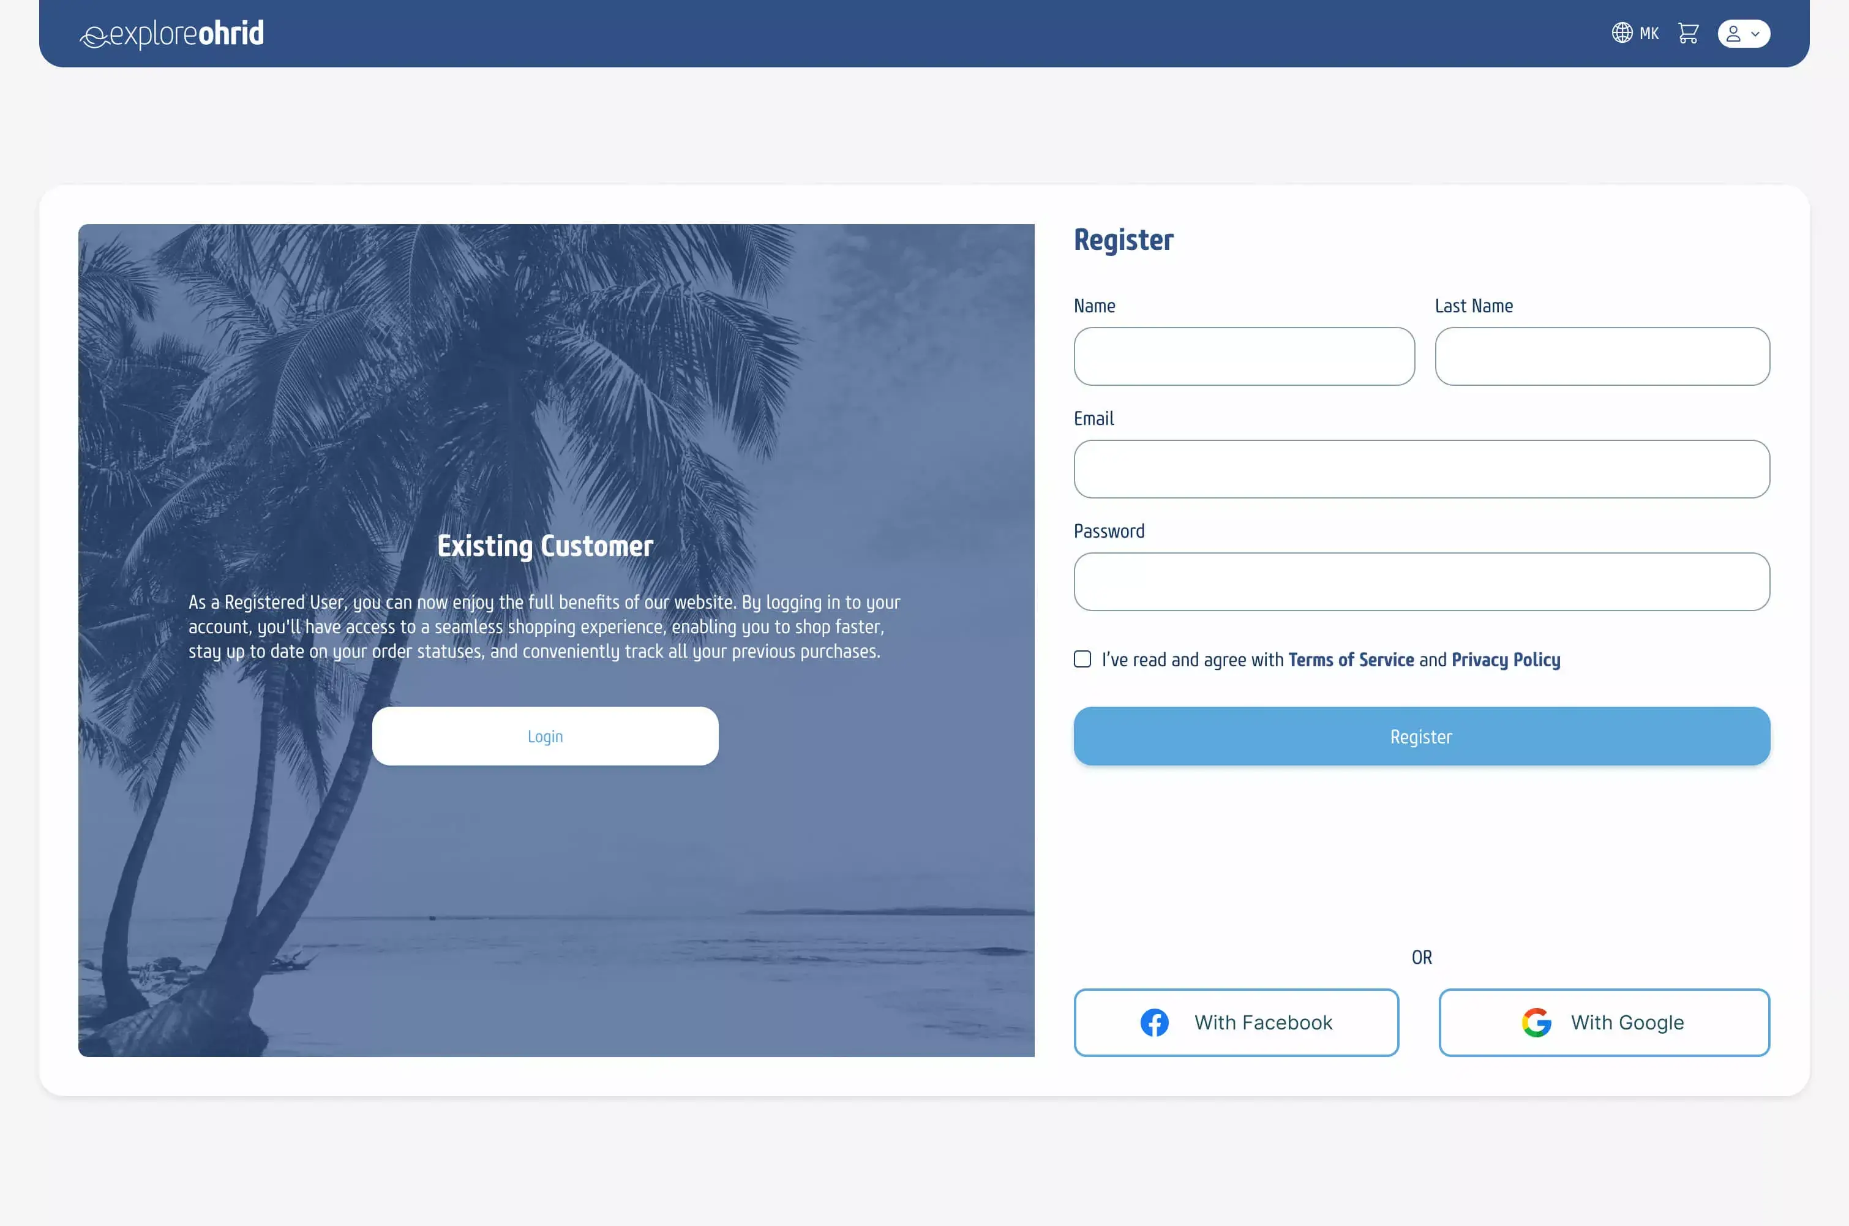
Task: Click the user account dropdown arrow
Action: (1756, 33)
